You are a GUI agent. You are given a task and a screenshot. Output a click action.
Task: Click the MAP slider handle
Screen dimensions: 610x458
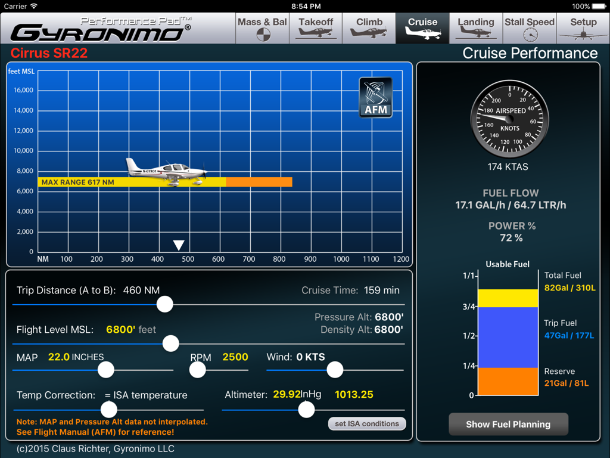click(x=105, y=370)
